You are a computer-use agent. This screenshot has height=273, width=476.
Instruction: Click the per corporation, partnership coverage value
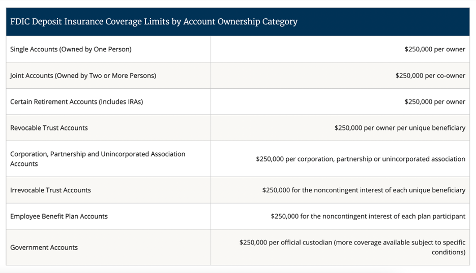pos(360,159)
